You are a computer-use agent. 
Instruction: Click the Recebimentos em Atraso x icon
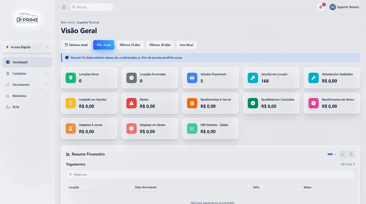[314, 103]
